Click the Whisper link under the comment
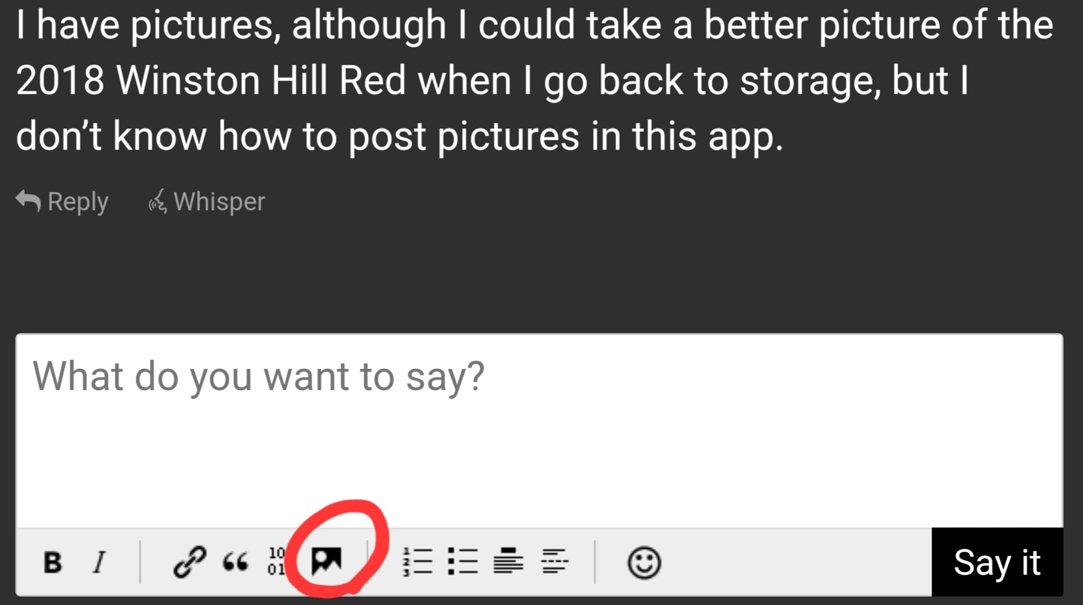 point(219,202)
